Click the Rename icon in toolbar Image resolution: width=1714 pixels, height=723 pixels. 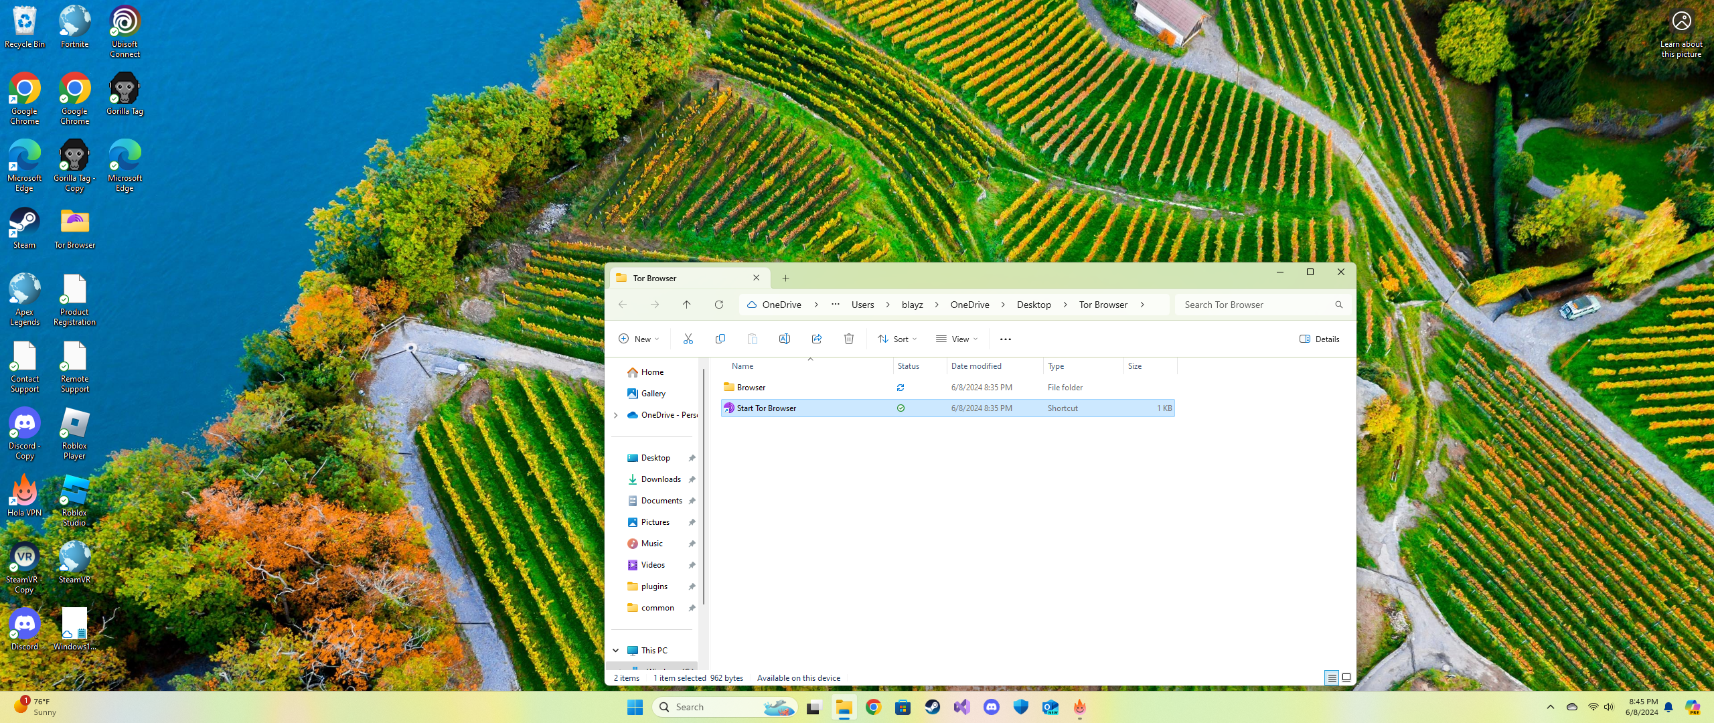(x=784, y=339)
